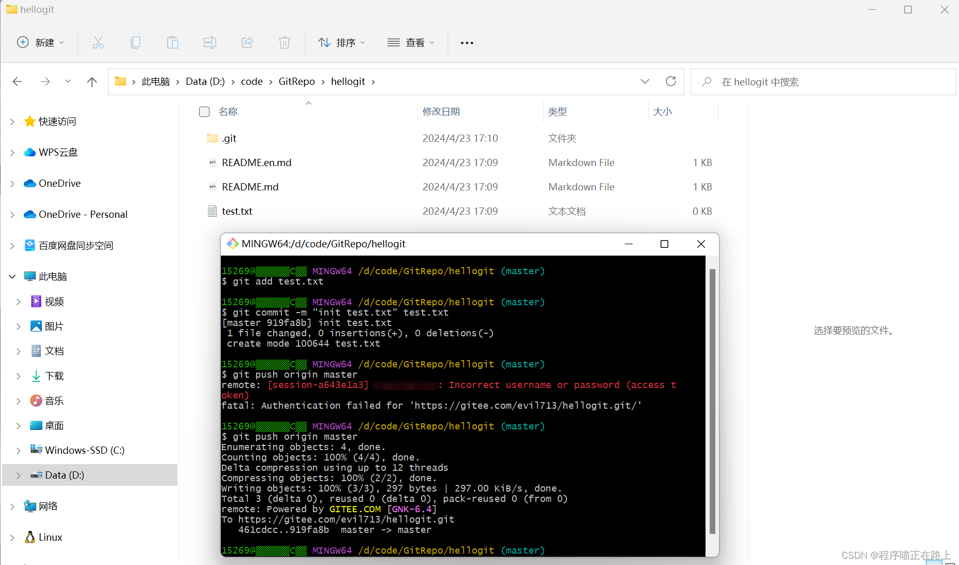Select the test.txt file name
The height and width of the screenshot is (565, 959).
pos(237,211)
